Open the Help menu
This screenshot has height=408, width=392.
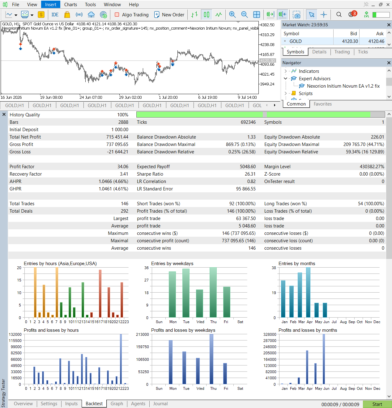pyautogui.click(x=134, y=5)
